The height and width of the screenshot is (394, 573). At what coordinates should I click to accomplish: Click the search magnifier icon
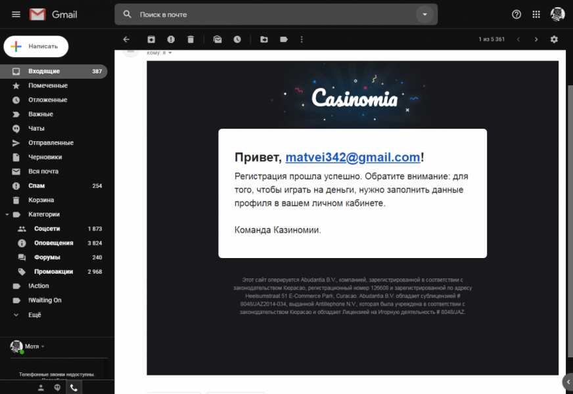pos(127,14)
